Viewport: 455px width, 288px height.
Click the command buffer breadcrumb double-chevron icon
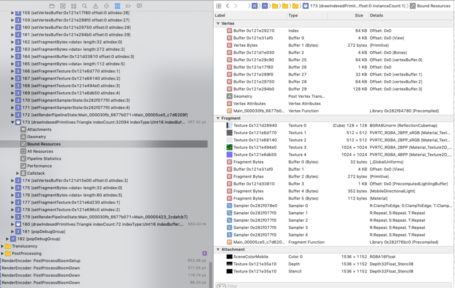(x=255, y=6)
